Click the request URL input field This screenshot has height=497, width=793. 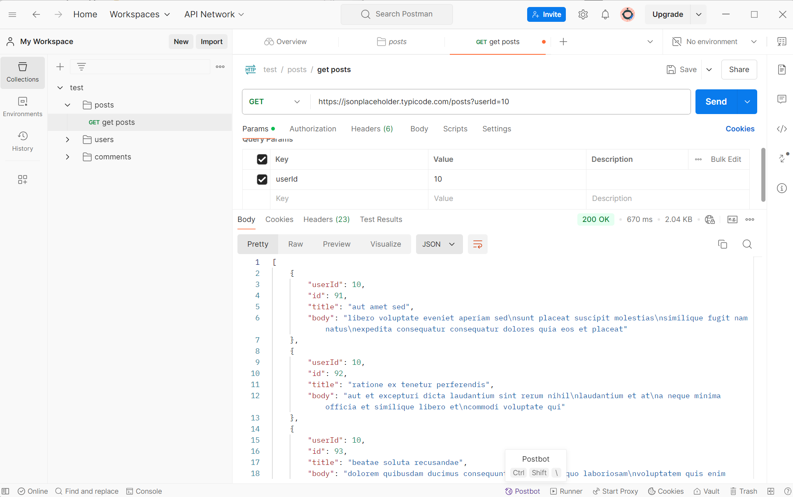(498, 102)
